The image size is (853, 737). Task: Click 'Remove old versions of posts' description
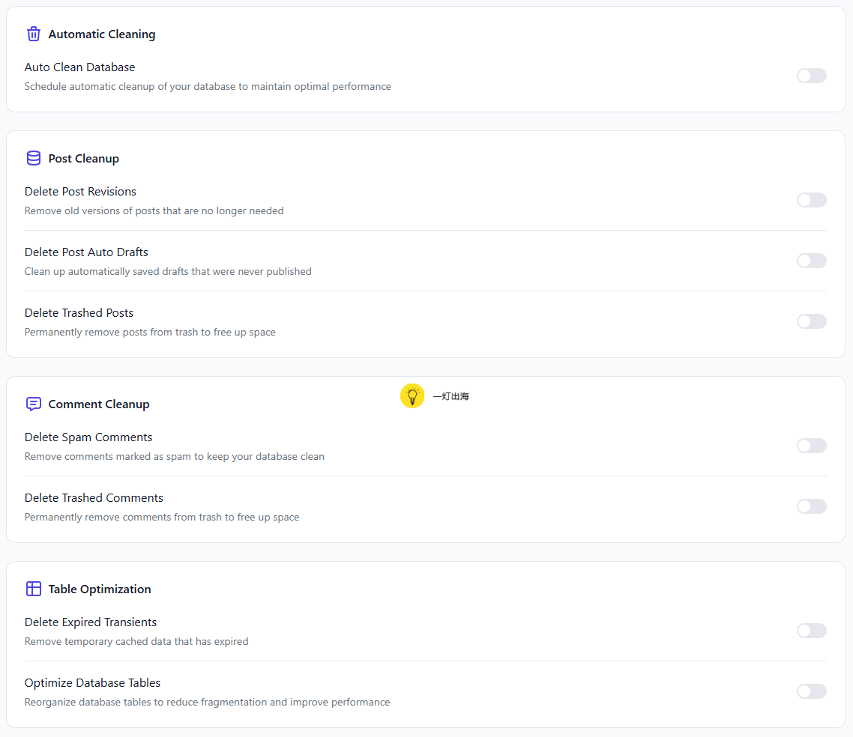pyautogui.click(x=154, y=211)
